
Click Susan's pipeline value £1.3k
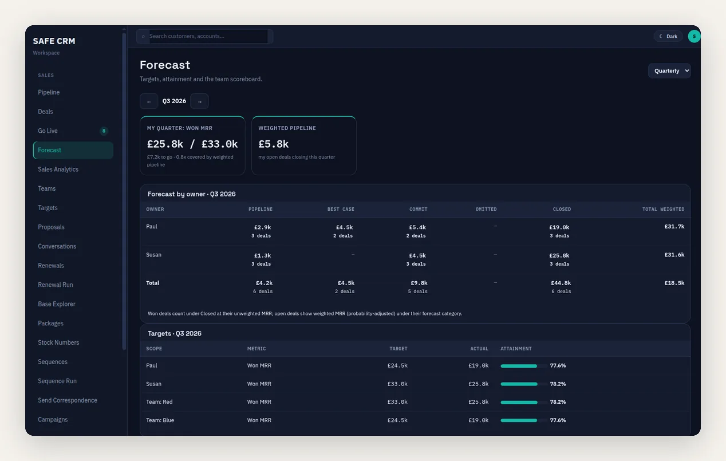point(263,255)
